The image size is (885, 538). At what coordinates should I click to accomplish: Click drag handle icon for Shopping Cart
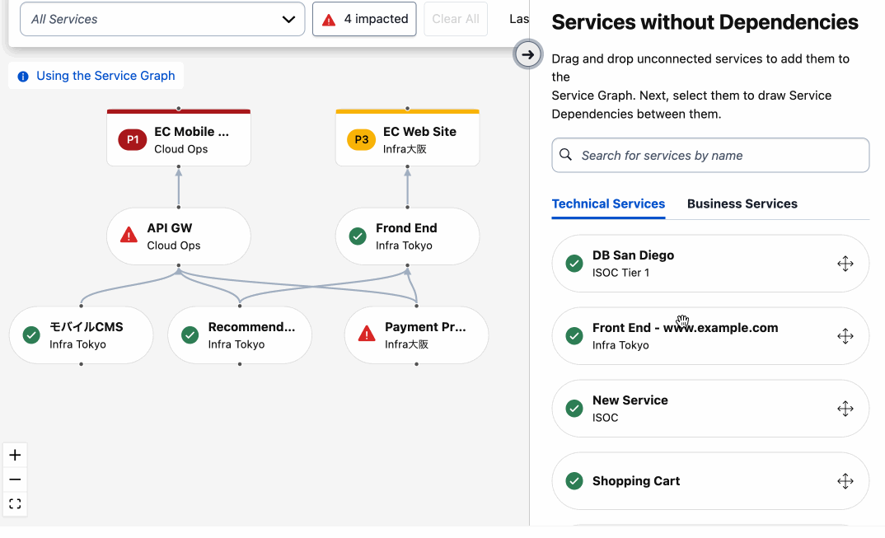tap(845, 481)
